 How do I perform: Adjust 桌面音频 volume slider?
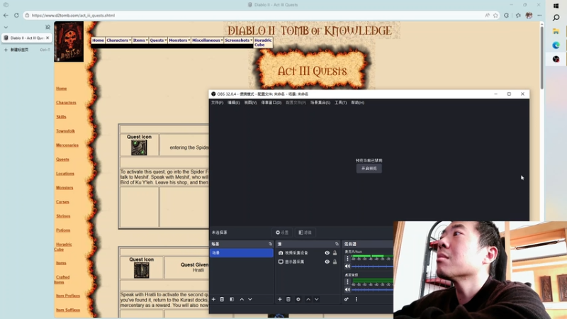[x=373, y=290]
